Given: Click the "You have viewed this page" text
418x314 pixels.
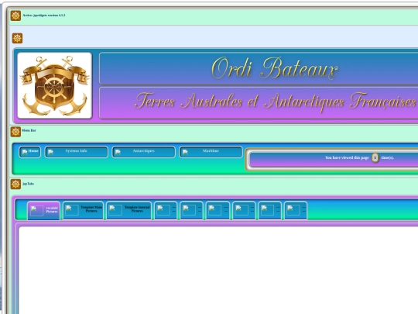Looking at the screenshot, I should [x=347, y=158].
